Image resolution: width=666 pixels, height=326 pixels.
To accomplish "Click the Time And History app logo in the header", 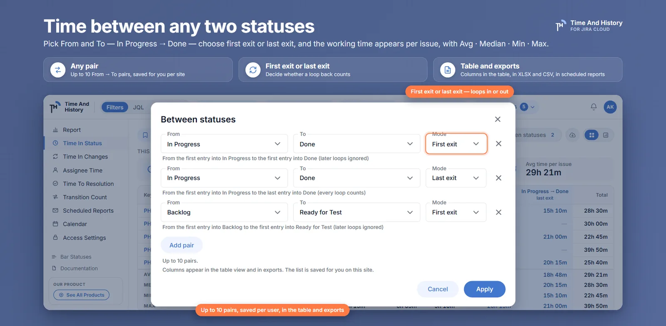I will 70,107.
